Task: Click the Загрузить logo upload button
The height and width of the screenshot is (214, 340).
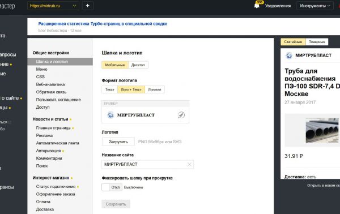Action: pyautogui.click(x=118, y=142)
